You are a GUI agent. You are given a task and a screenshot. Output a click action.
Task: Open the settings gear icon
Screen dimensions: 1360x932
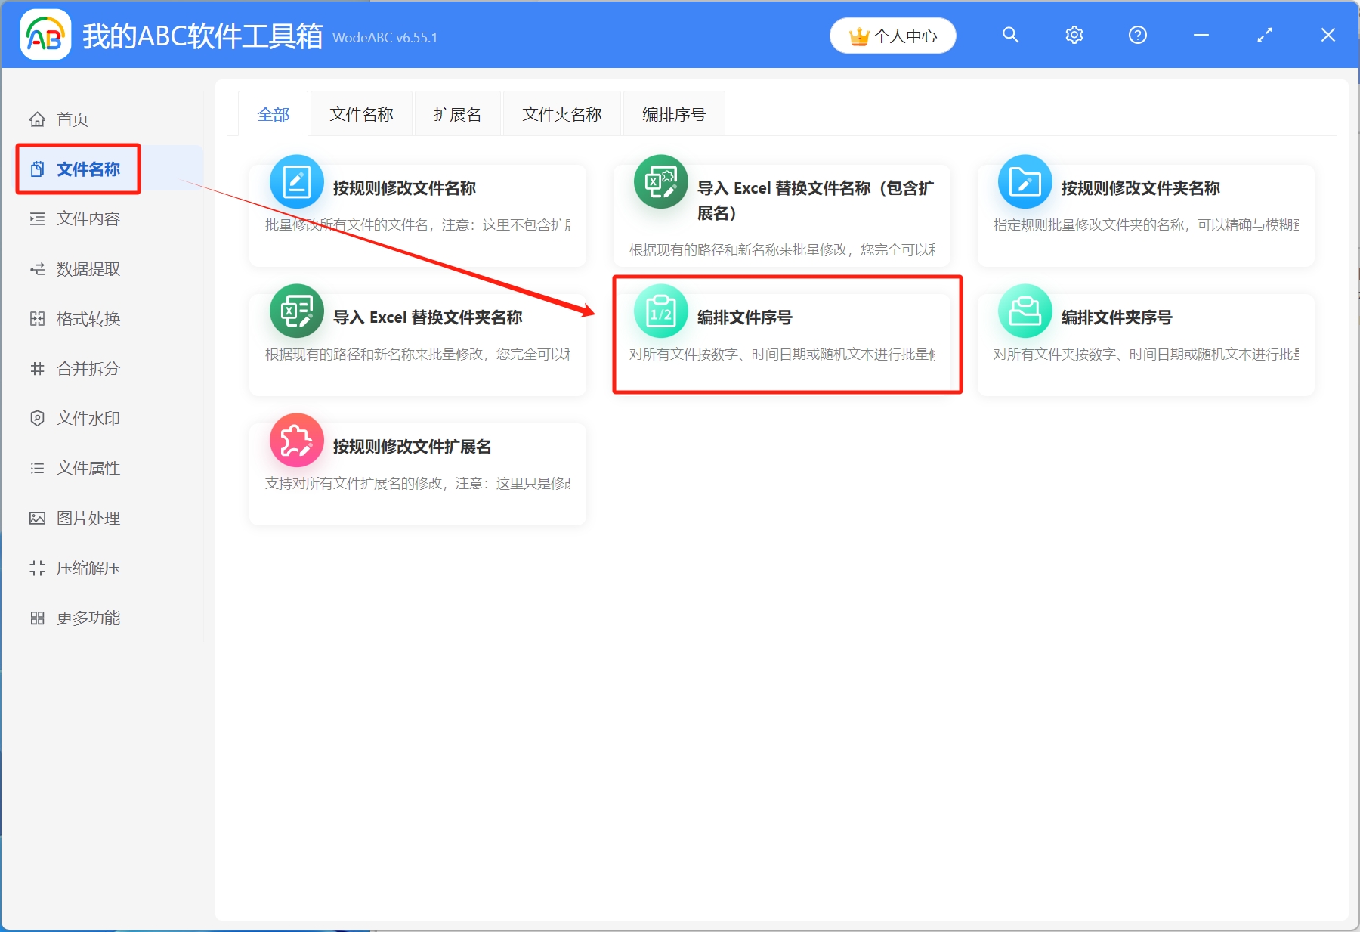click(1074, 35)
